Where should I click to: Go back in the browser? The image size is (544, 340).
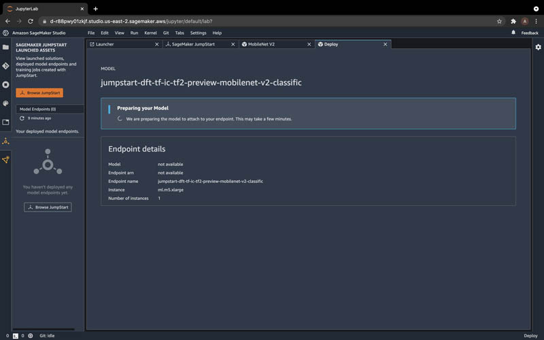pyautogui.click(x=7, y=21)
